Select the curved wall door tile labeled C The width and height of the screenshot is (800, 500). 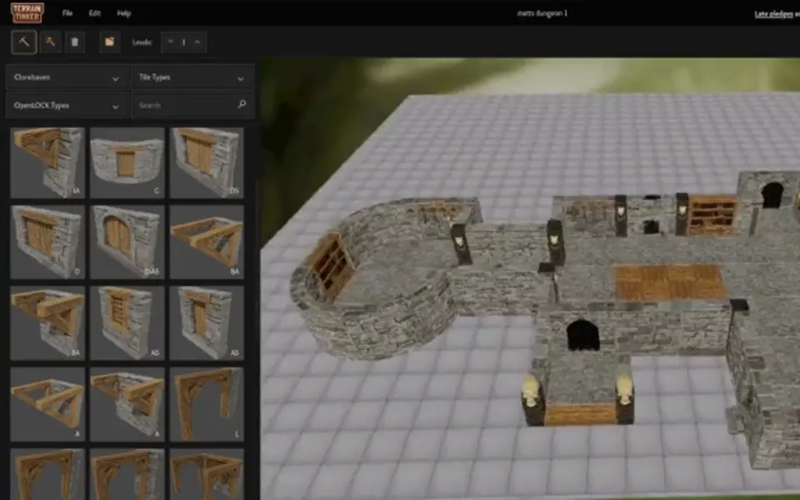(x=127, y=162)
